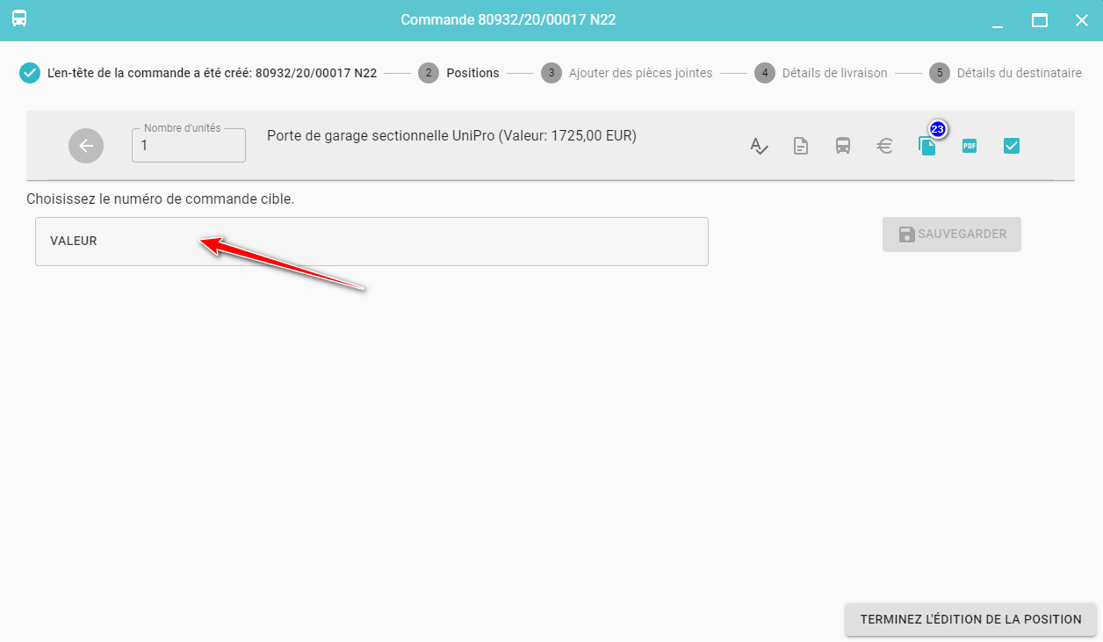This screenshot has height=642, width=1103.
Task: Go to step 3 Ajouter des pièces jointes
Action: pyautogui.click(x=627, y=73)
